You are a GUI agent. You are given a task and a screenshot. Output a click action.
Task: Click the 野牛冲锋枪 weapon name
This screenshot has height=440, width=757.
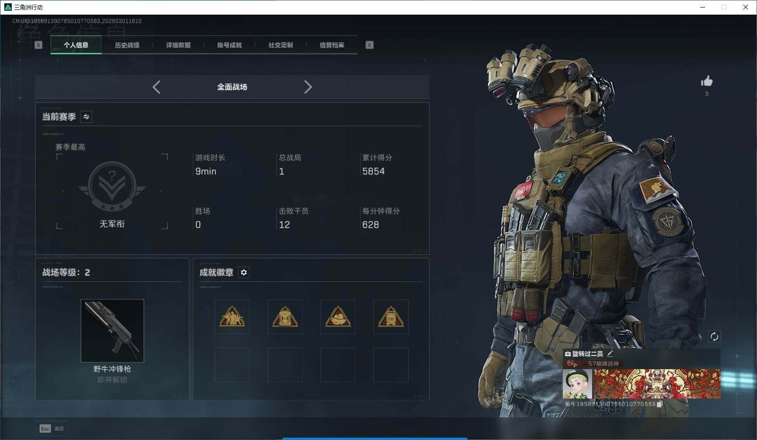coord(112,369)
